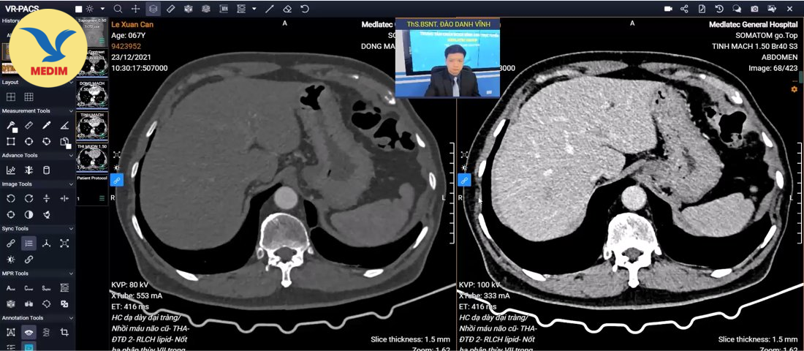Select the crop annotation tool
804x351 pixels.
coord(64,332)
